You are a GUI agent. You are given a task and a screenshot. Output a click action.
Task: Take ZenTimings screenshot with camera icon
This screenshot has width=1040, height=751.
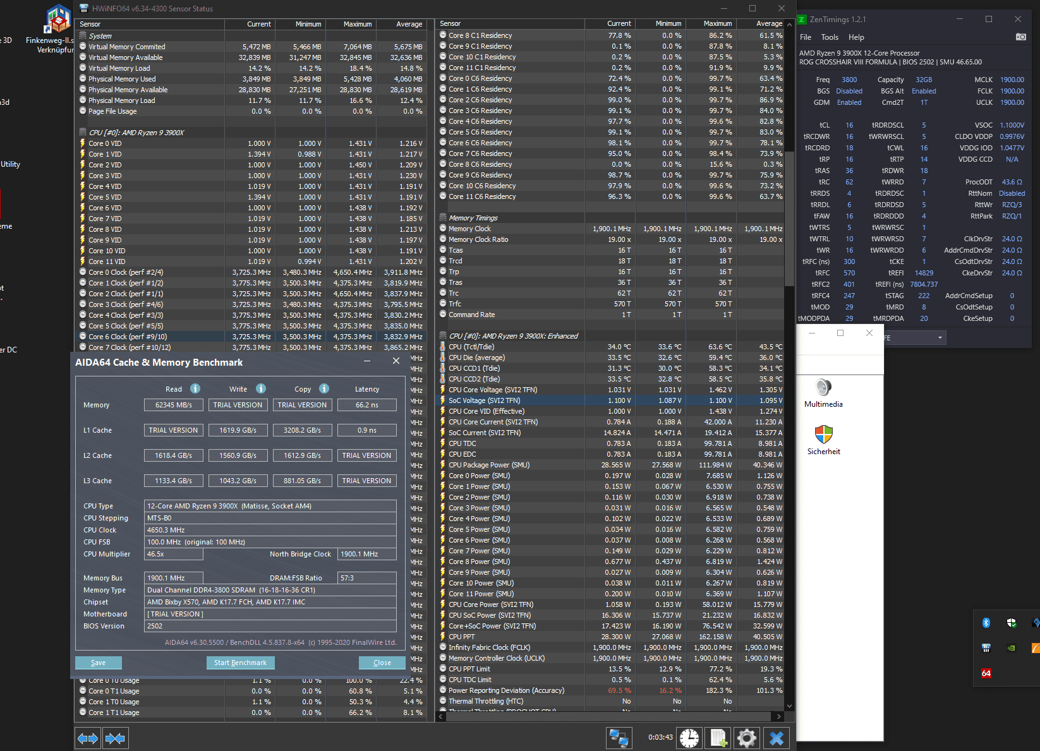pos(1020,37)
